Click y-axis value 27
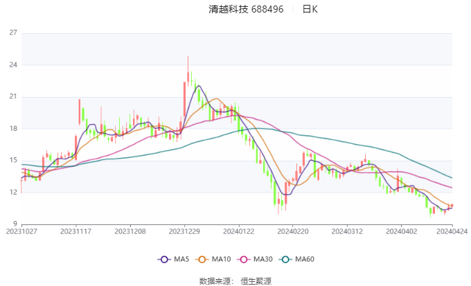This screenshot has width=471, height=286. tap(13, 33)
